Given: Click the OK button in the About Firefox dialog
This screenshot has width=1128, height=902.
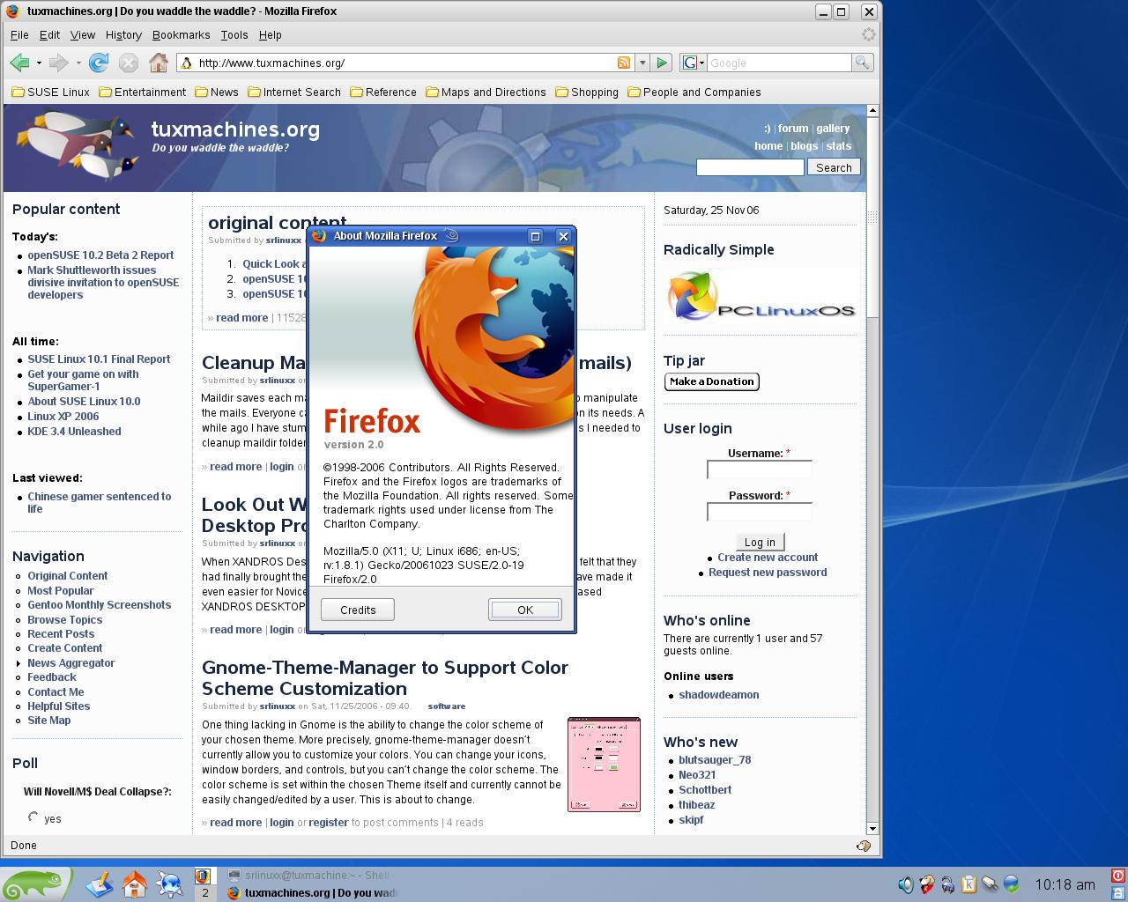Looking at the screenshot, I should click(x=525, y=610).
